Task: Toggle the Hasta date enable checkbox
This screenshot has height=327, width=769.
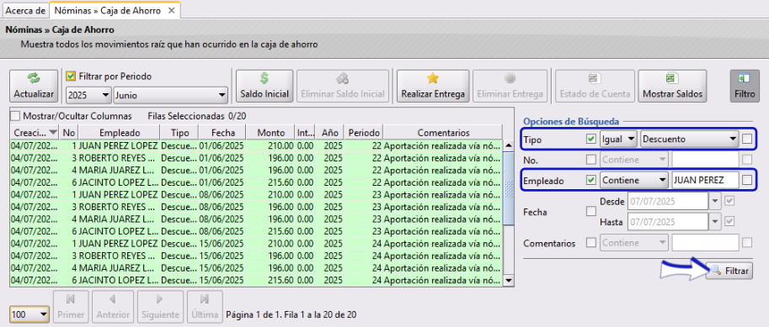Action: click(729, 222)
